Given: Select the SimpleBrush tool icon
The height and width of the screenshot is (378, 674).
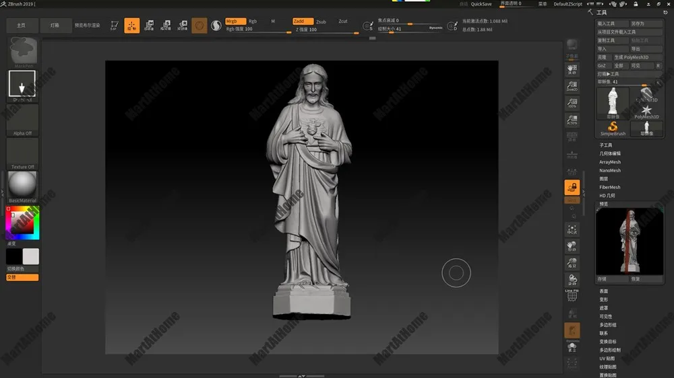Looking at the screenshot, I should point(613,128).
